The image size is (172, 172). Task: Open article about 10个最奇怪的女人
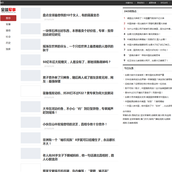click(71, 15)
